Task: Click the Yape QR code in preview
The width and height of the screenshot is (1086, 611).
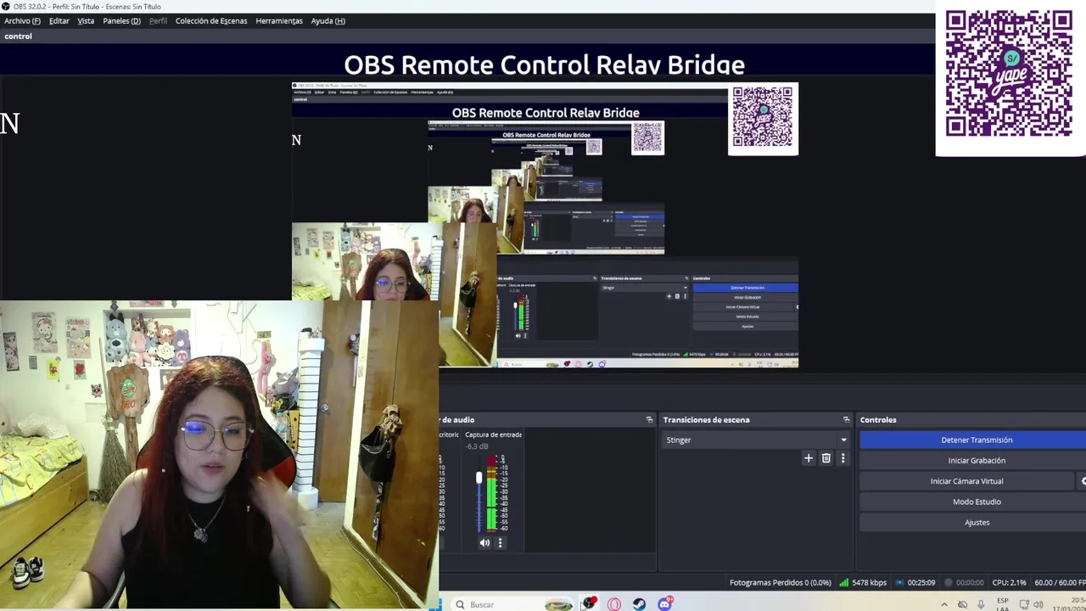Action: pos(1009,73)
